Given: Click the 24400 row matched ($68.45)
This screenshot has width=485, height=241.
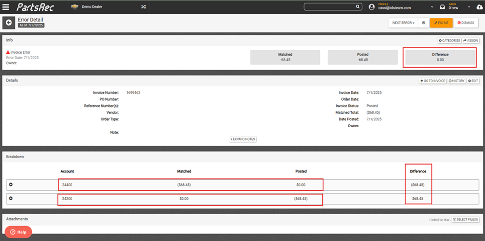Looking at the screenshot, I should pyautogui.click(x=184, y=185).
